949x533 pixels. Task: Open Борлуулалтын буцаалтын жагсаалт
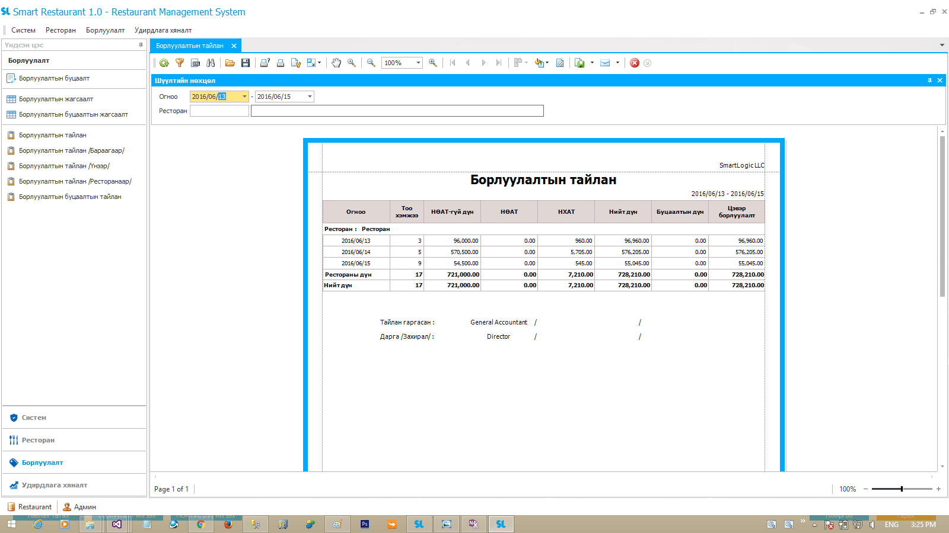click(74, 114)
